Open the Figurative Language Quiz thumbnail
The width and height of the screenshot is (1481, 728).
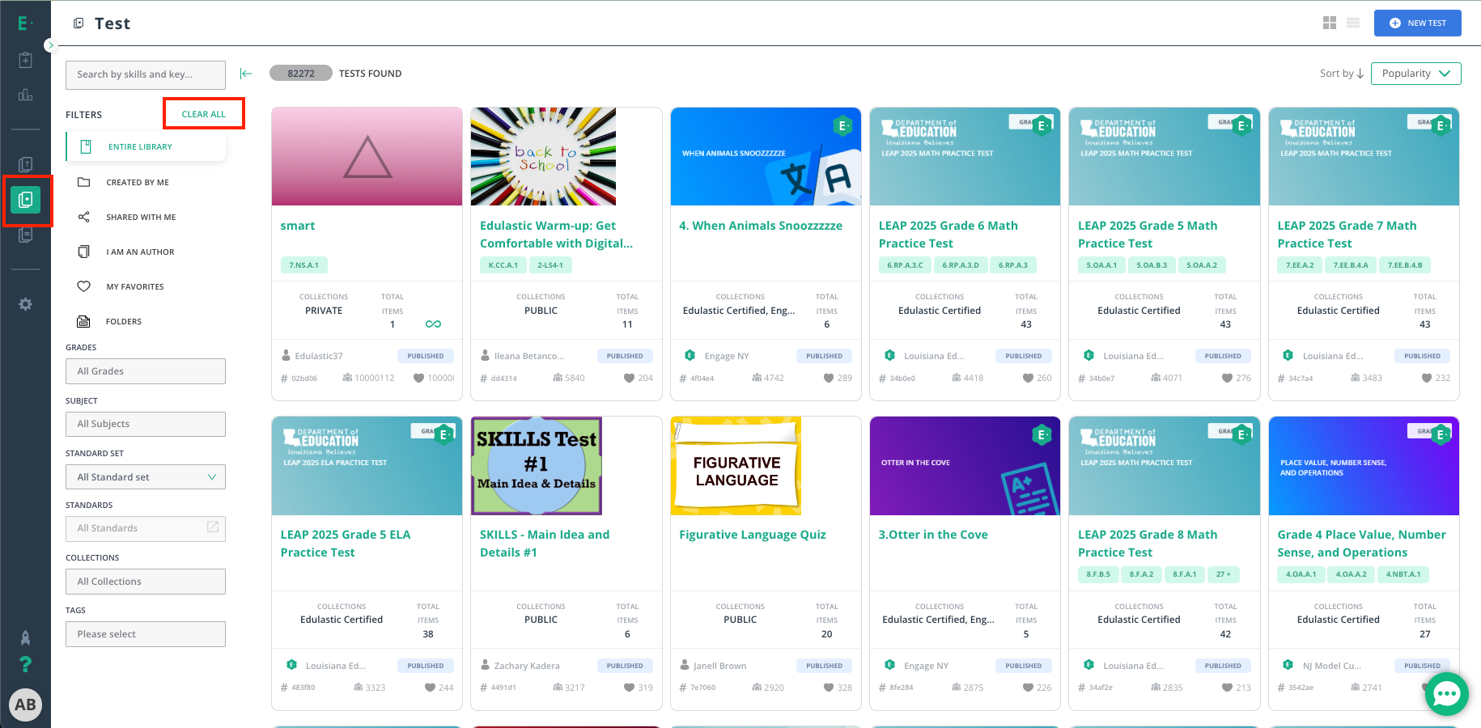point(736,467)
